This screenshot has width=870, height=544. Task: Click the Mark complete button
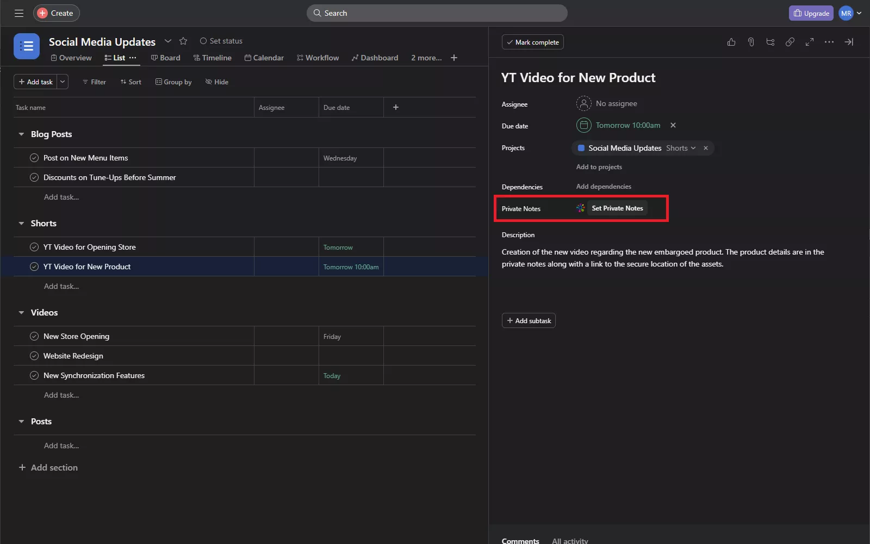pyautogui.click(x=532, y=42)
